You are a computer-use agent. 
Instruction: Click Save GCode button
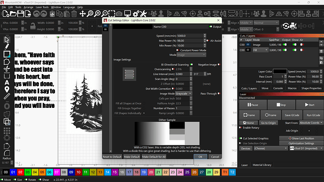point(292,115)
